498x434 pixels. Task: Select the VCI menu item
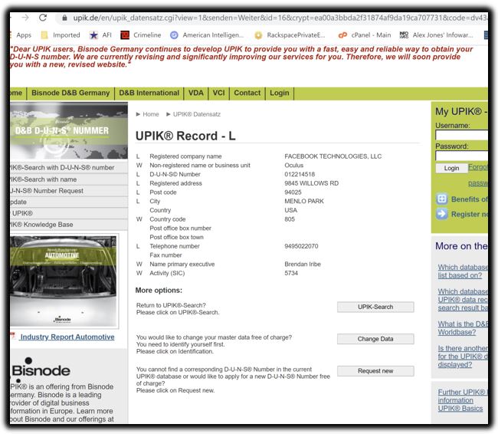tap(218, 93)
